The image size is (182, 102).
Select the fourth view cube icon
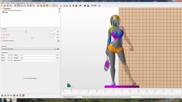coord(24,6)
